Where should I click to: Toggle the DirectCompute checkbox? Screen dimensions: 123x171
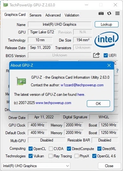click(x=69, y=149)
